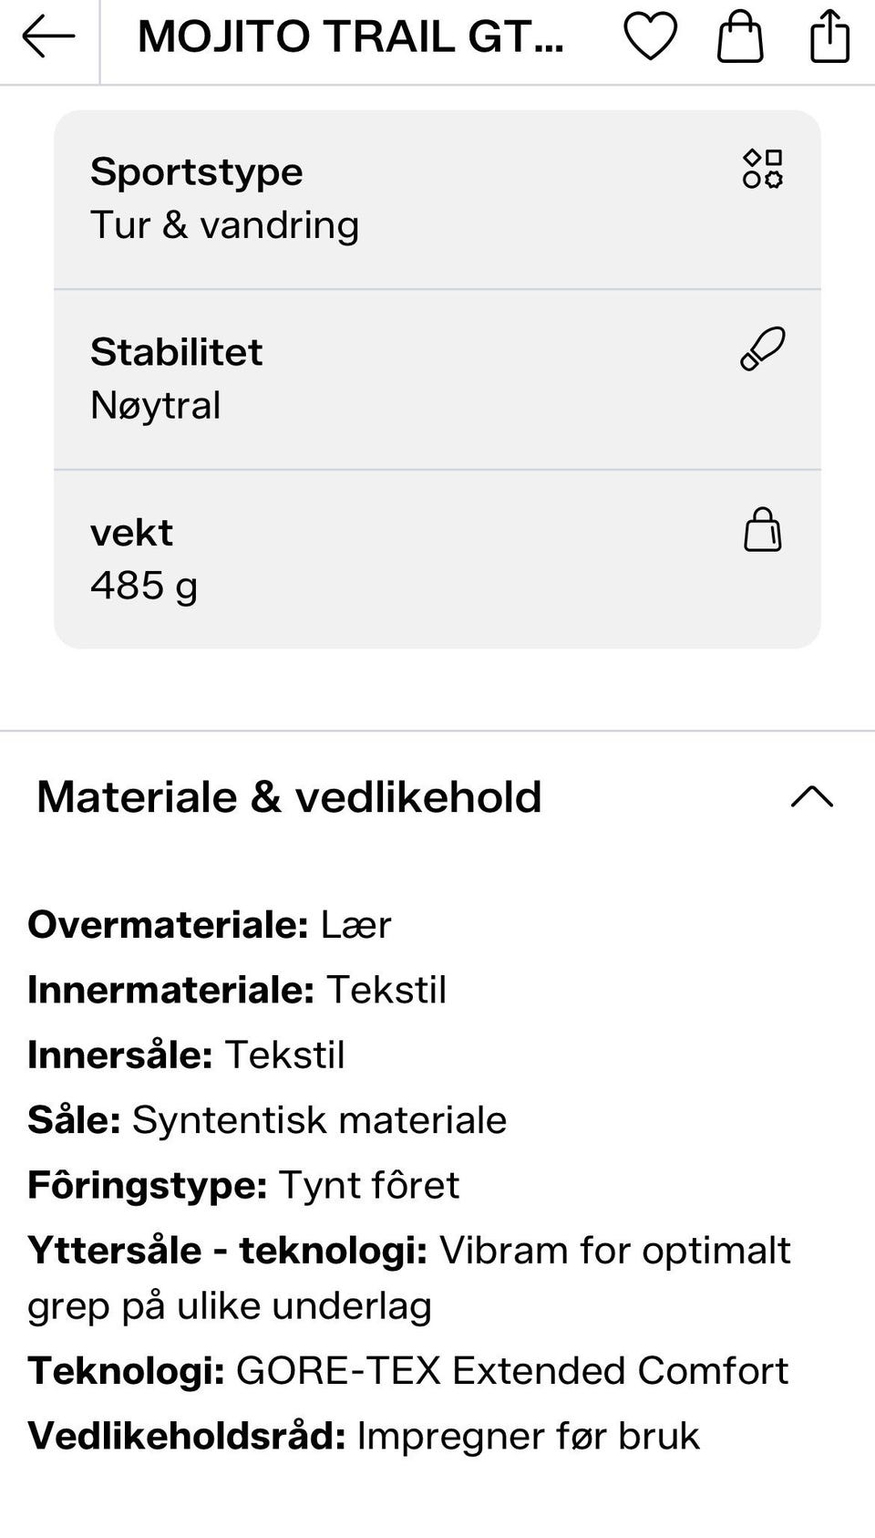
Task: Click the vekt bag icon
Action: (763, 530)
